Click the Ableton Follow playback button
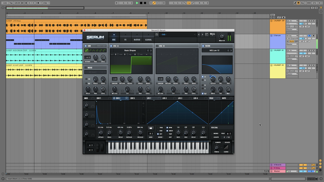This screenshot has height=182, width=324. pos(117,3)
